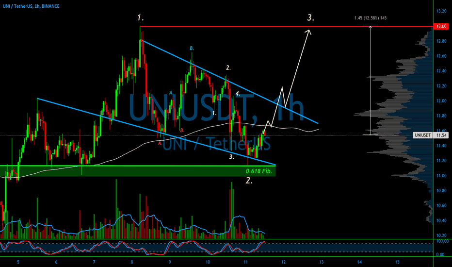Click the 10.20 price axis value
The height and width of the screenshot is (267, 452).
pos(441,235)
